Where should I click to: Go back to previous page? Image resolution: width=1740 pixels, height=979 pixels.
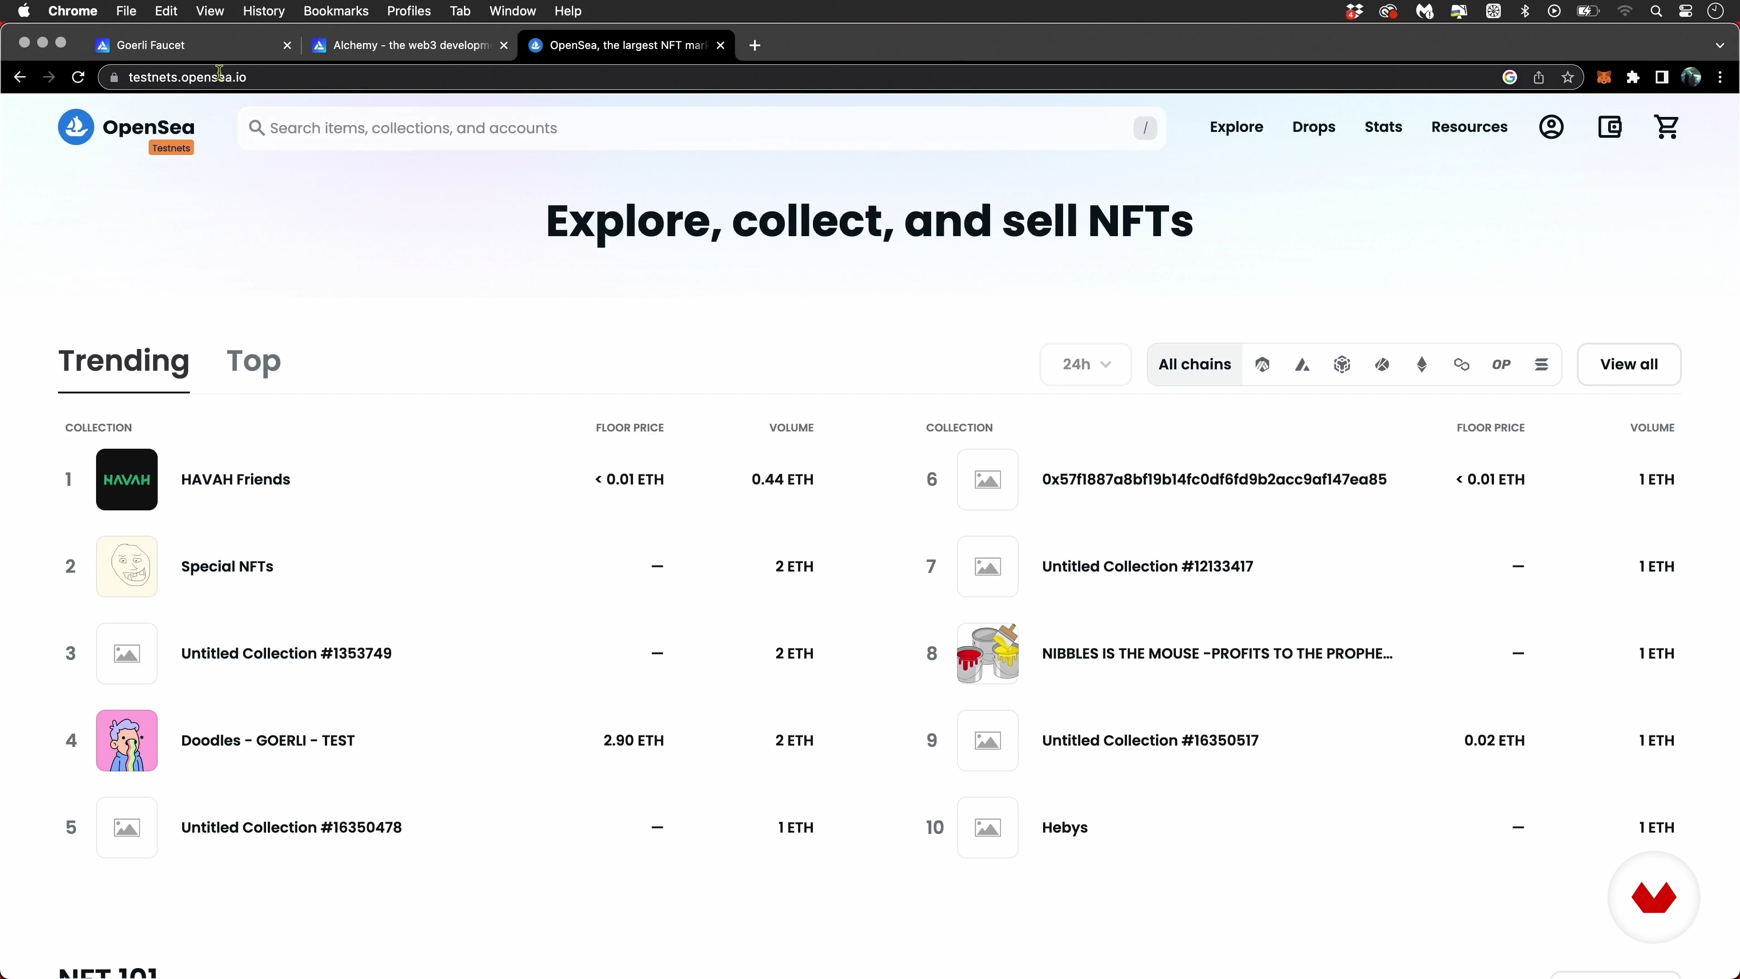(x=19, y=77)
